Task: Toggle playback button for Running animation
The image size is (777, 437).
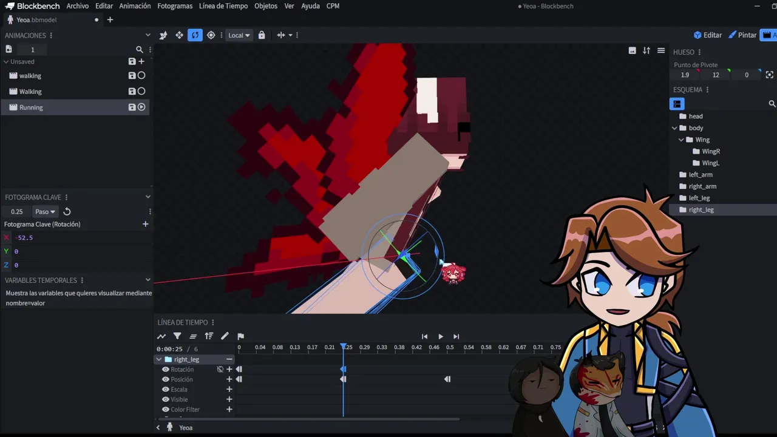Action: coord(141,107)
